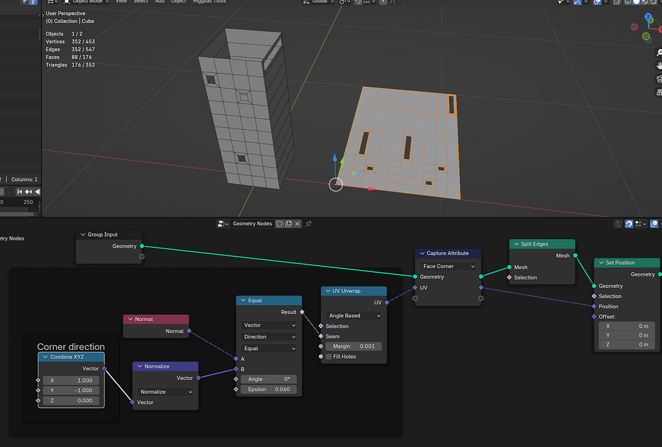Open the Direction mode dropdown
Image resolution: width=662 pixels, height=447 pixels.
point(269,337)
